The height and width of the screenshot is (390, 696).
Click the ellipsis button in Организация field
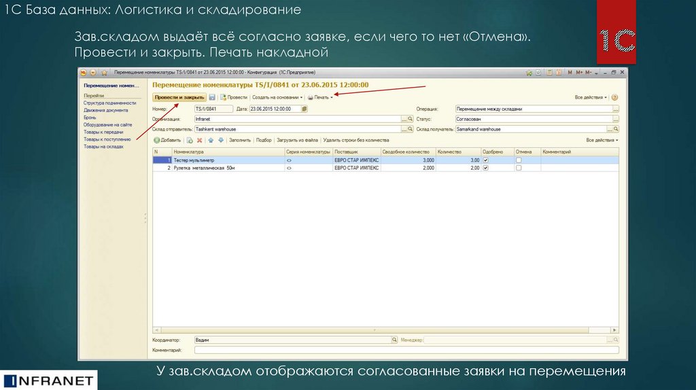click(x=404, y=119)
